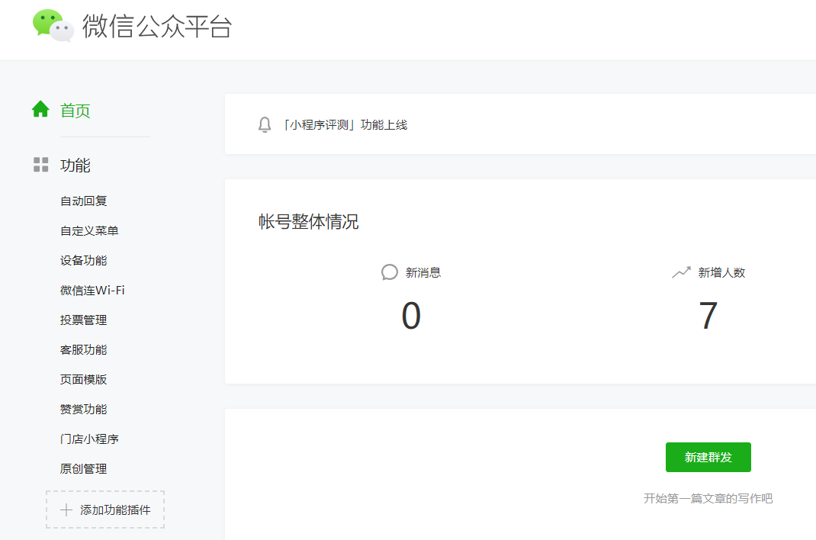Screen dimensions: 816x540
Task: Open 赞赏功能 menu item
Action: coord(83,409)
